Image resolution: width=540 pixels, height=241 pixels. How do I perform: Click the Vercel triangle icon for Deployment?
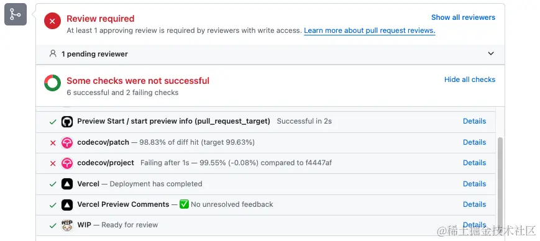coord(67,184)
